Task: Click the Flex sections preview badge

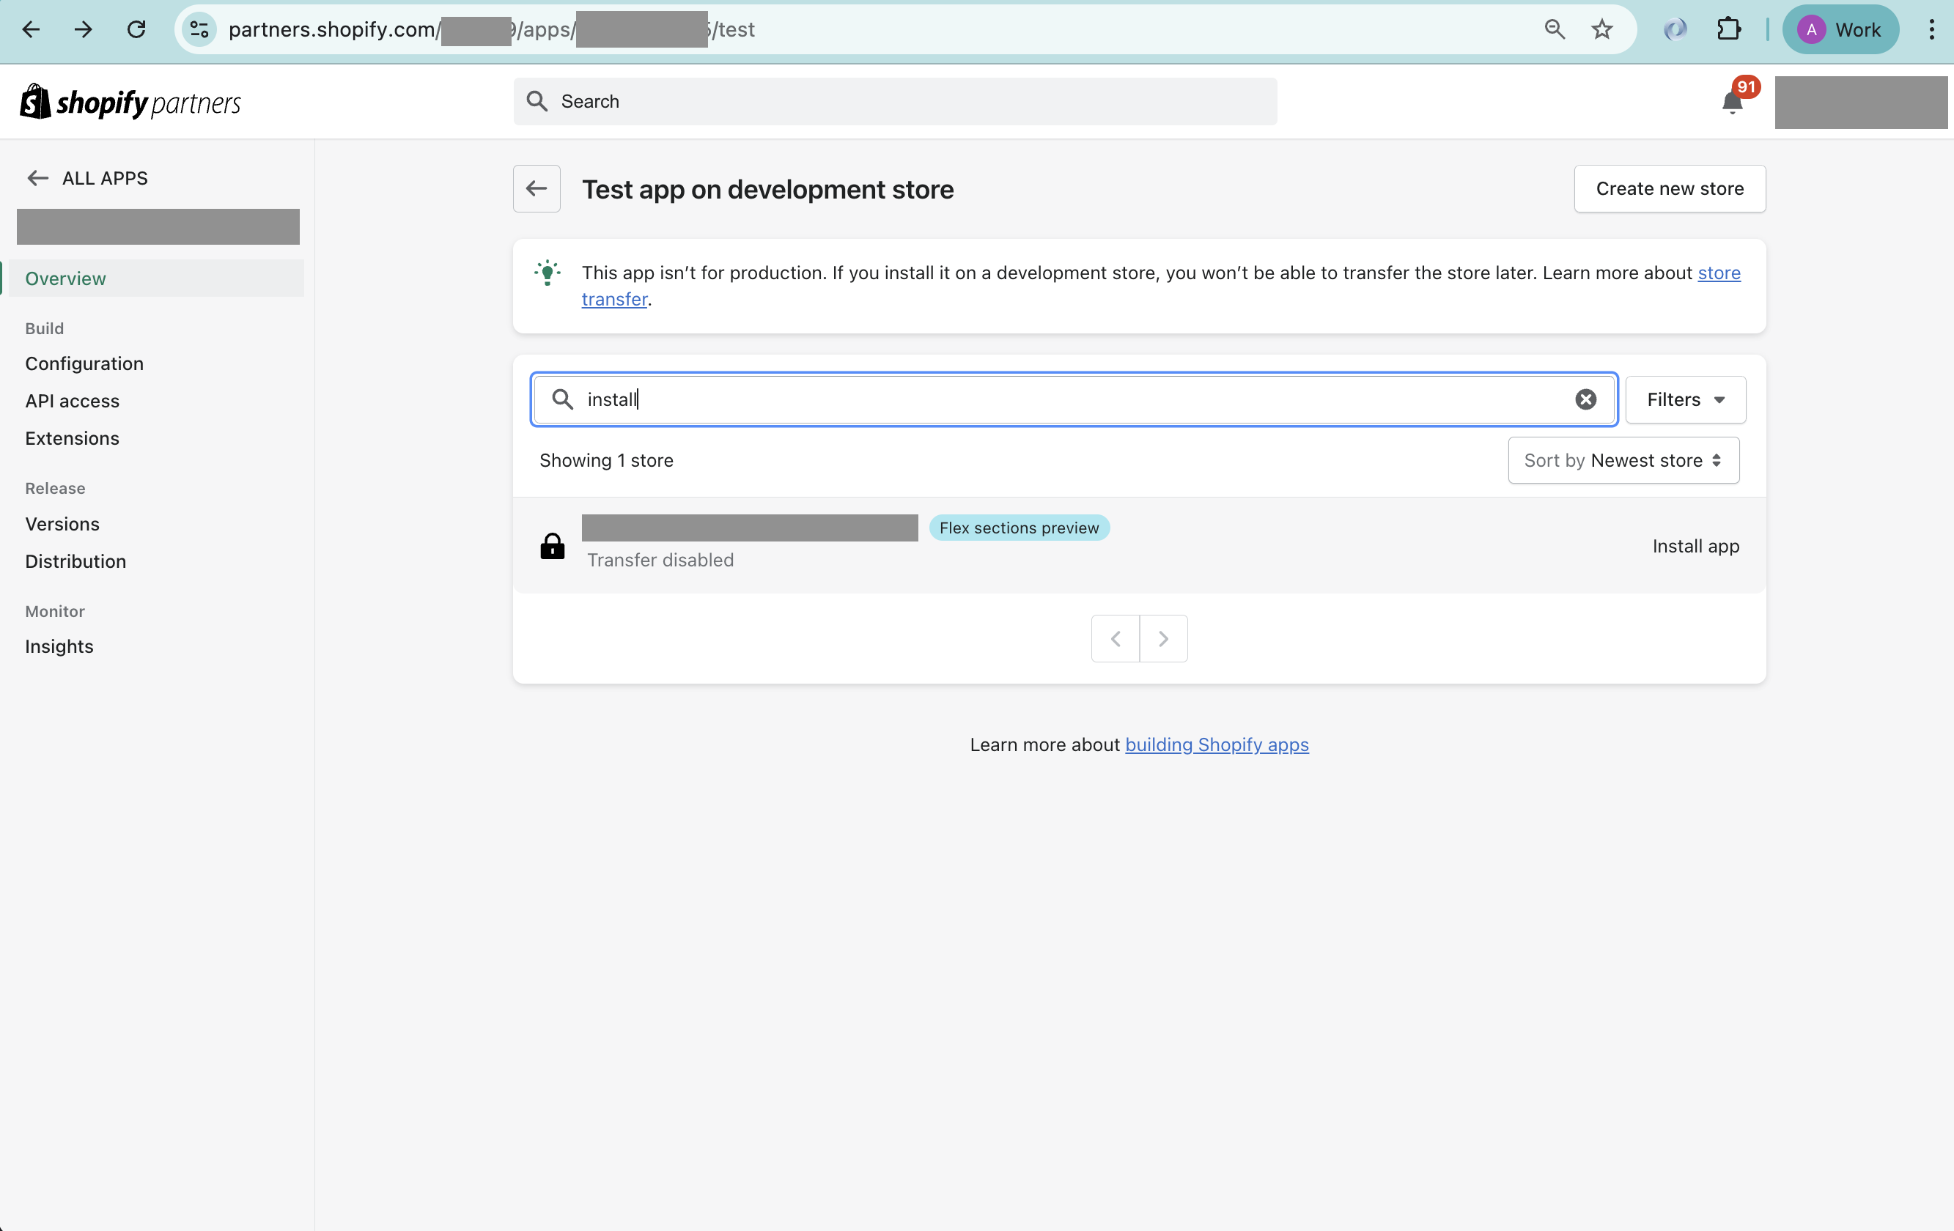Action: pyautogui.click(x=1020, y=528)
